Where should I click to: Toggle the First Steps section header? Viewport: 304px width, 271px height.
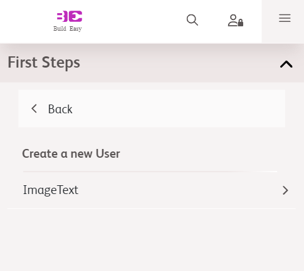pos(152,63)
